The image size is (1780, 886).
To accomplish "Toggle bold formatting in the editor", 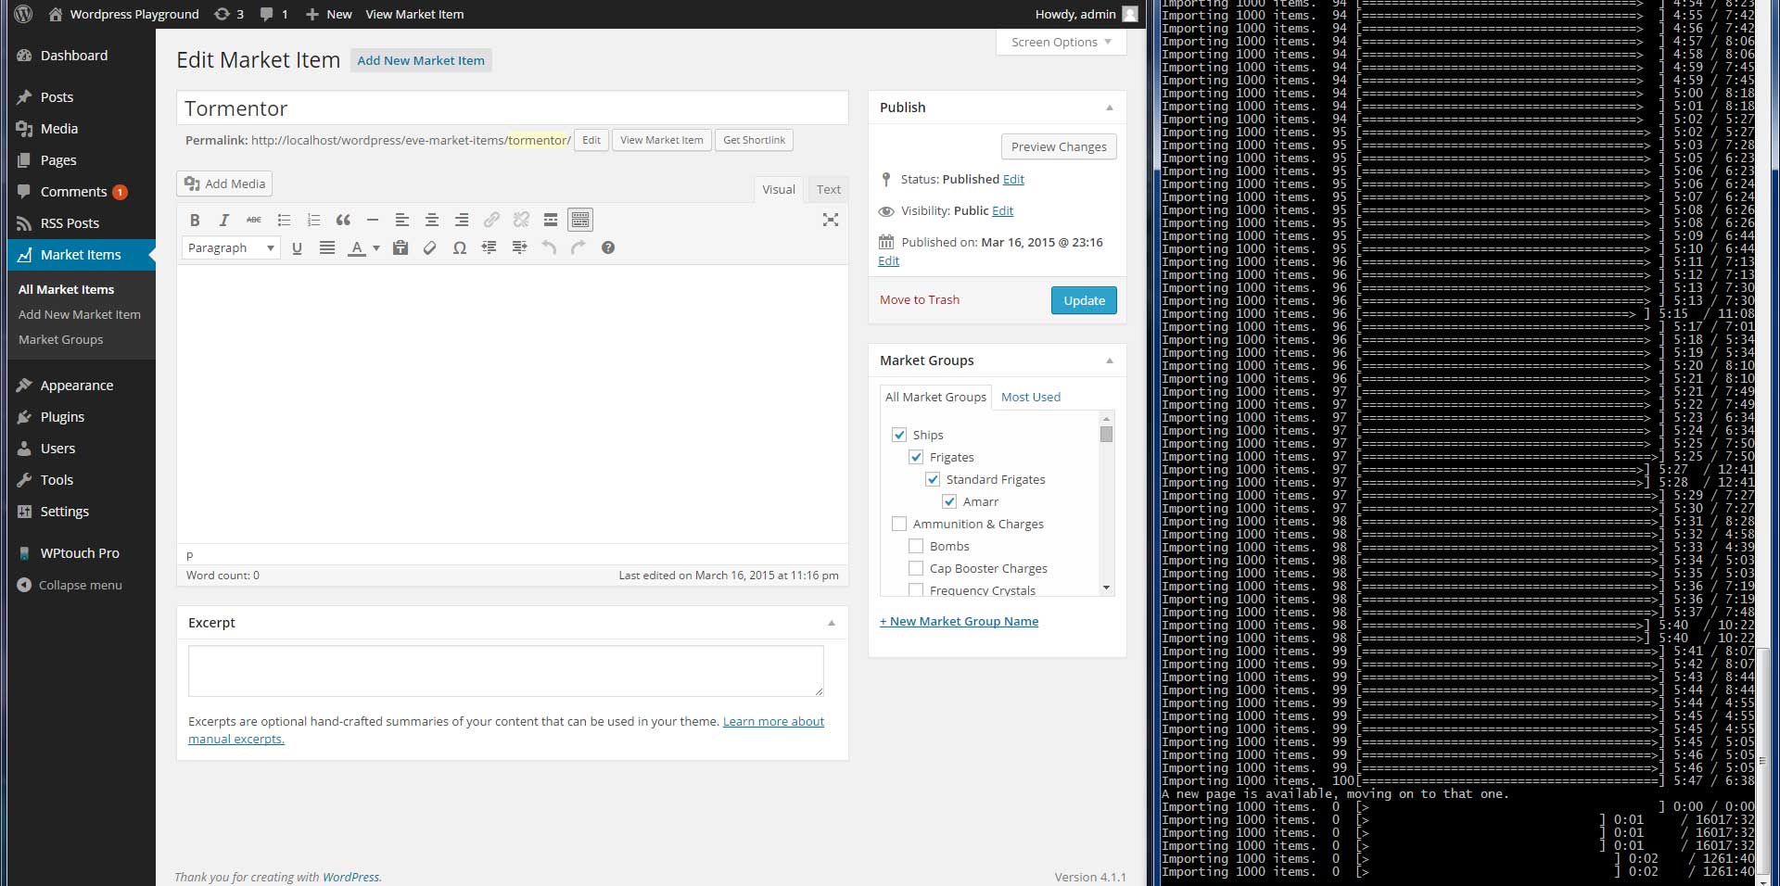I will 195,220.
